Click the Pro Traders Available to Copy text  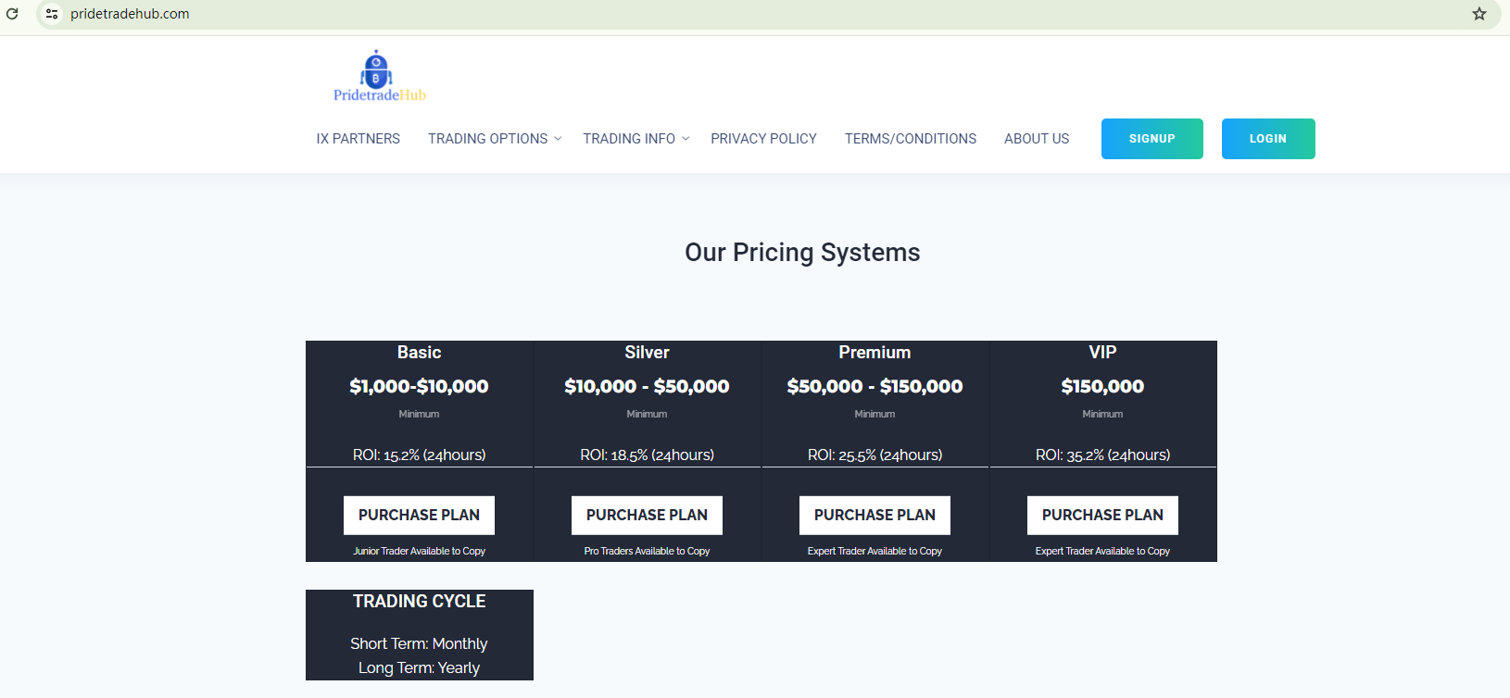[x=647, y=551]
